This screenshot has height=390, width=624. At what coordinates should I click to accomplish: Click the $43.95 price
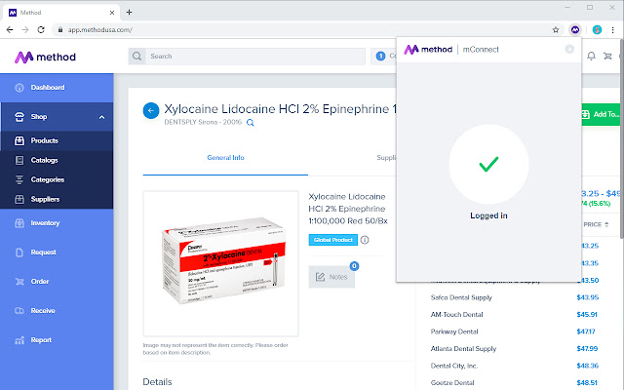(588, 297)
